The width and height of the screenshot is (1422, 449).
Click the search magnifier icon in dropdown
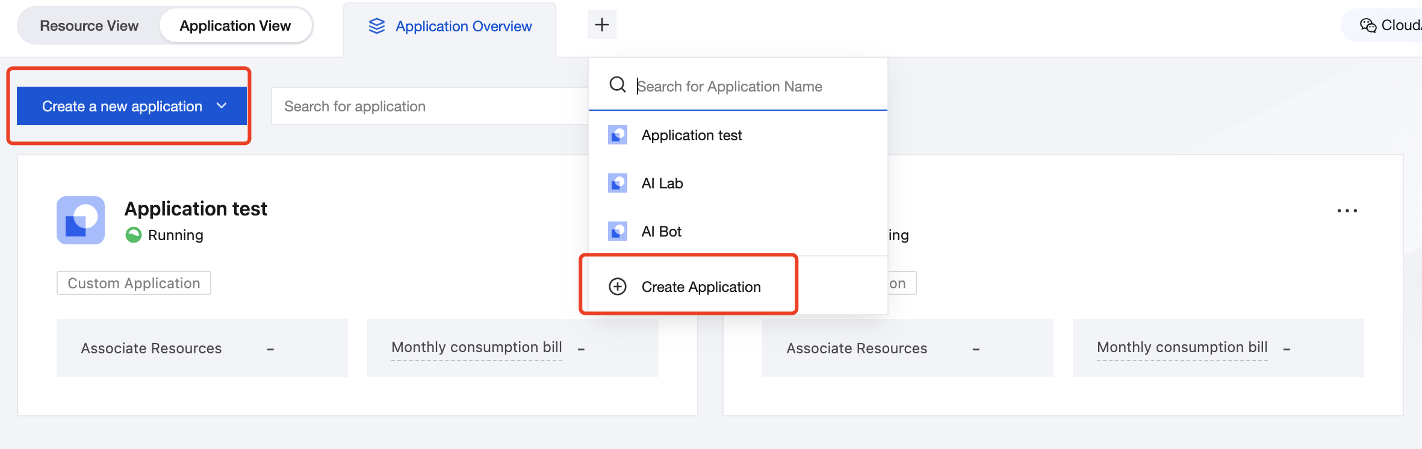pos(617,85)
